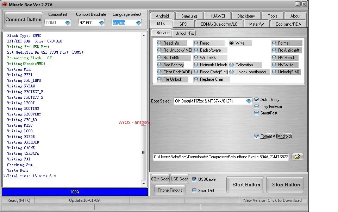
Task: Choose Rd UnLock/IMEI option
Action: click(175, 50)
